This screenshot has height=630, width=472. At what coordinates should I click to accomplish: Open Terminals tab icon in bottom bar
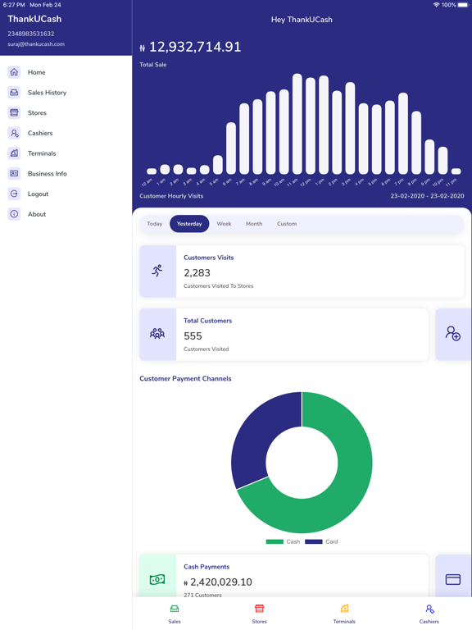[x=344, y=609]
